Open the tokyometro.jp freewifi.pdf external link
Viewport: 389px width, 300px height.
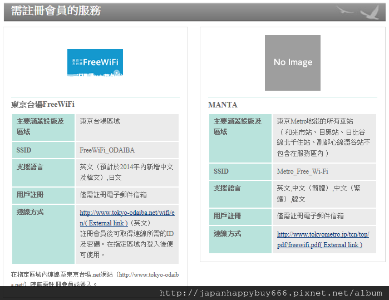323,239
